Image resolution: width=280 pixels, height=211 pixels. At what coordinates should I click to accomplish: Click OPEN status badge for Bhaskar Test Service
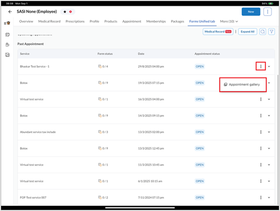199,66
